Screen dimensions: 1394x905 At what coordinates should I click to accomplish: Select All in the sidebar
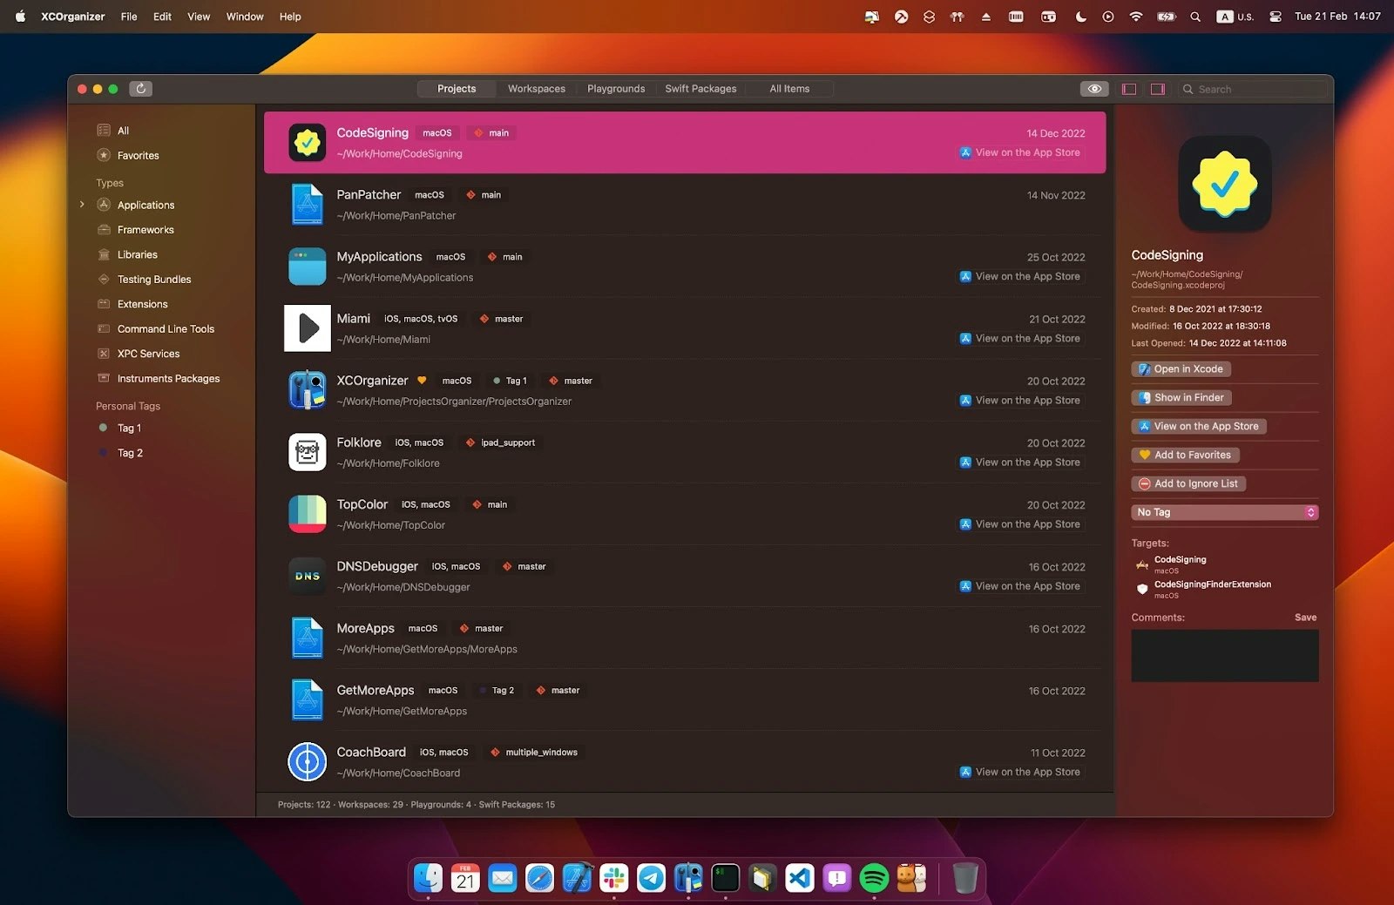123,131
